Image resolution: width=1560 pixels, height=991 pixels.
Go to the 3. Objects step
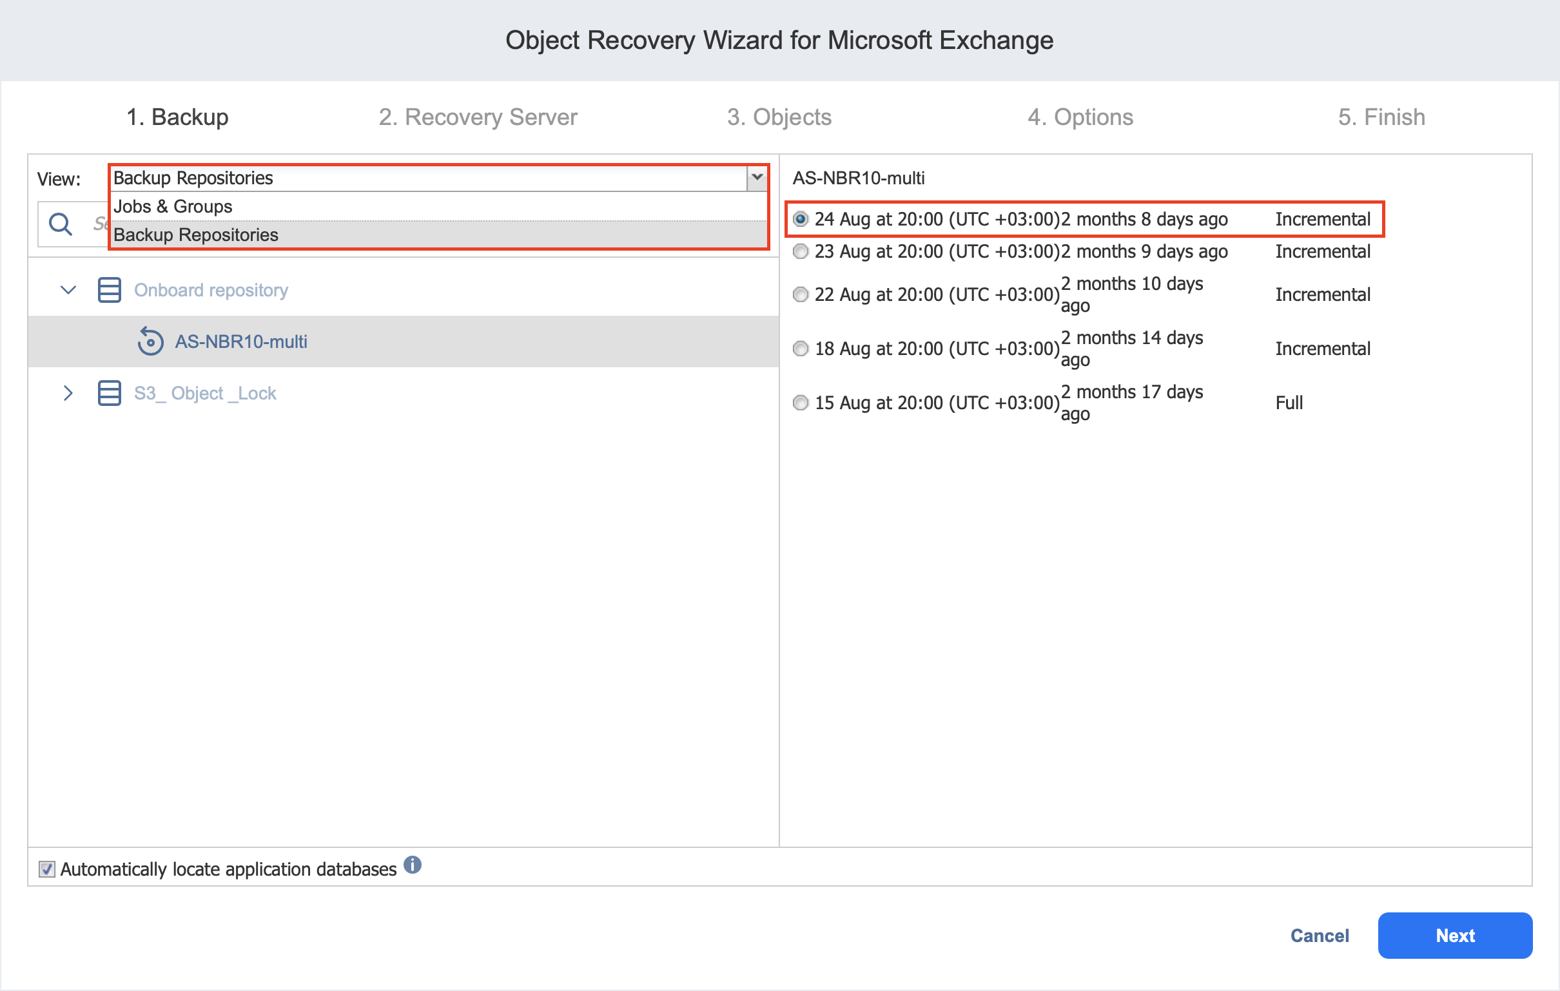(779, 117)
